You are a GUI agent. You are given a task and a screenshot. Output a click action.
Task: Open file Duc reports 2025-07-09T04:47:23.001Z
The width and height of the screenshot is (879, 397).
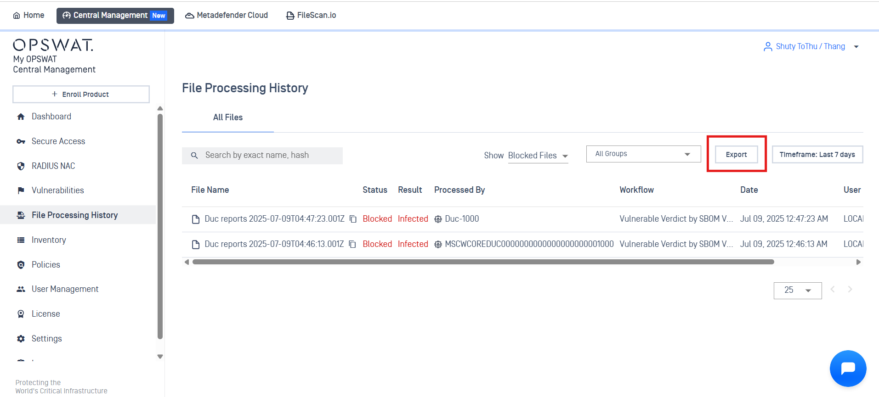click(x=274, y=219)
